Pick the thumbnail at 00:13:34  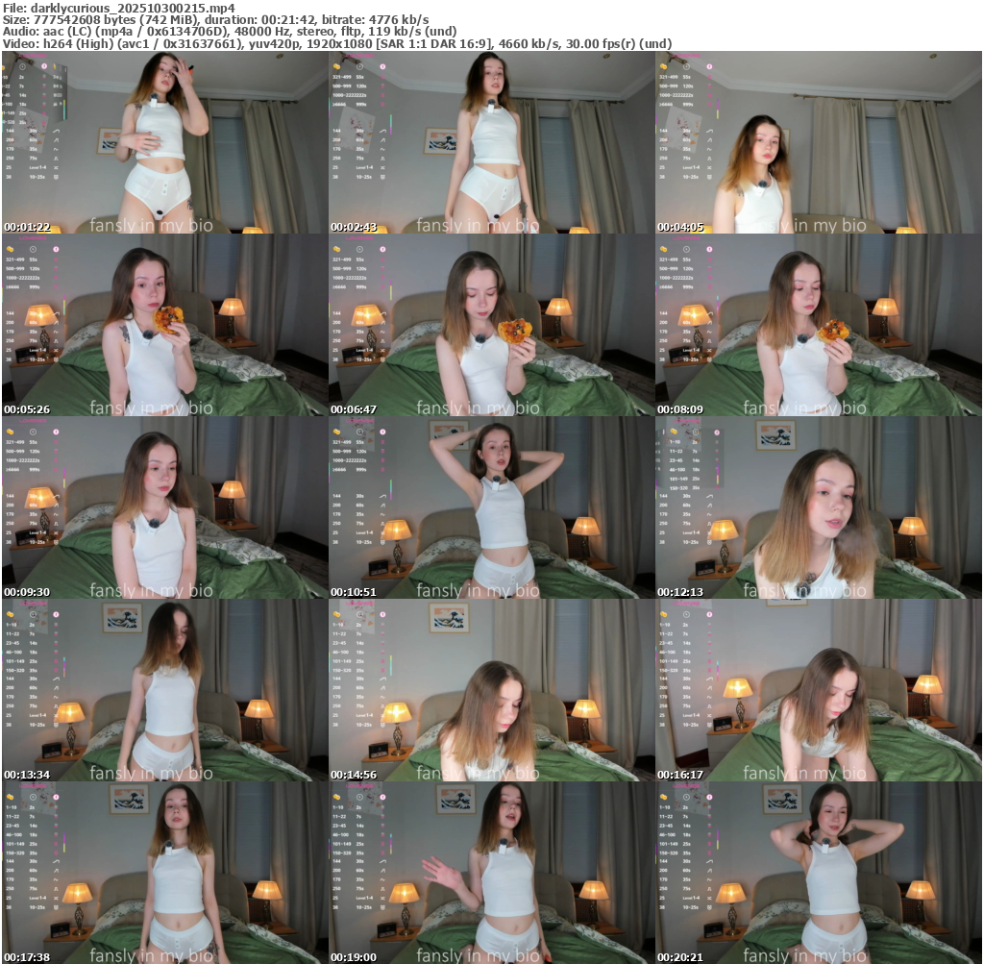tap(165, 690)
